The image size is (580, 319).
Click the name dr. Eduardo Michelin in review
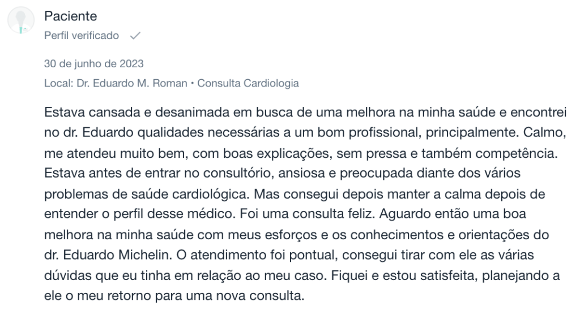pos(108,255)
